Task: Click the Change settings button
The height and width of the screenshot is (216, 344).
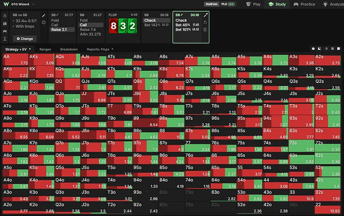Action: pos(25,39)
